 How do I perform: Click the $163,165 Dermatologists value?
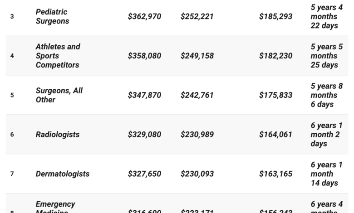(275, 174)
